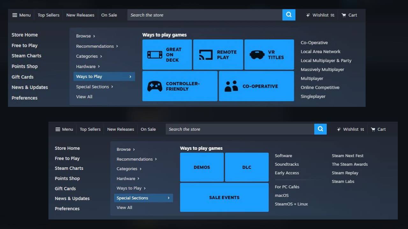Open On Sale in the upper bar
This screenshot has width=408, height=229.
click(x=109, y=15)
